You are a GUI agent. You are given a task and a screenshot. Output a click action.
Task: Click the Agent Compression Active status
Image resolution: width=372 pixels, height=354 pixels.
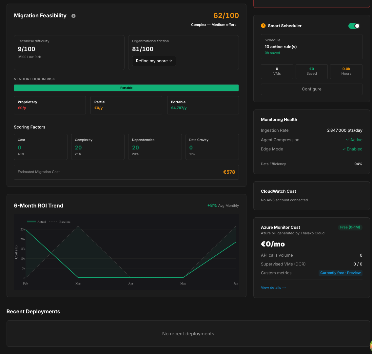354,140
